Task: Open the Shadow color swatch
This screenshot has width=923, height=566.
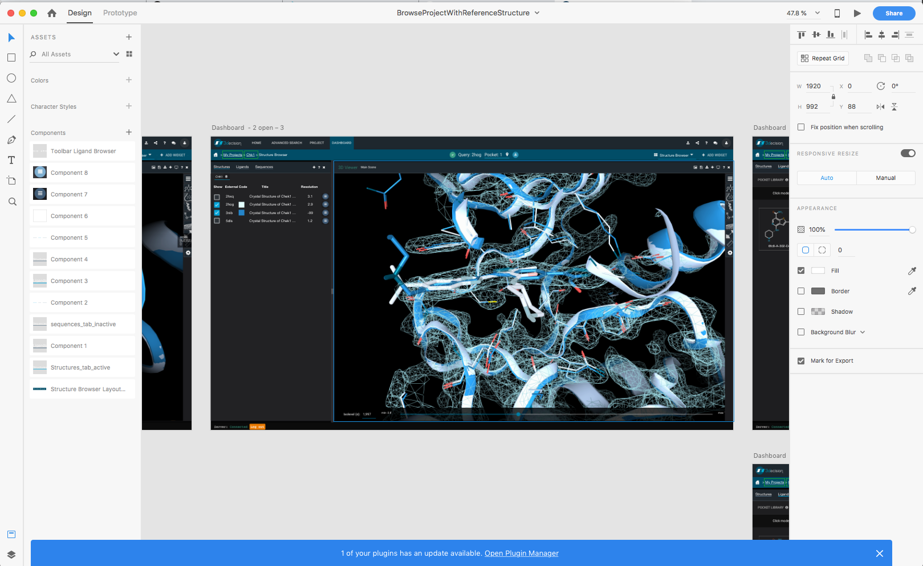Action: click(x=818, y=311)
